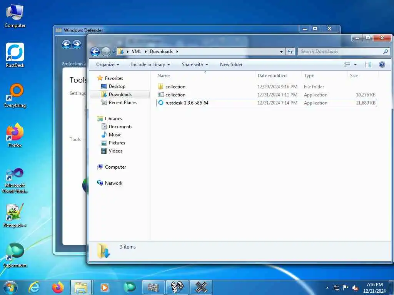Open Internet Explorer from the taskbar
The width and height of the screenshot is (394, 295).
point(34,287)
